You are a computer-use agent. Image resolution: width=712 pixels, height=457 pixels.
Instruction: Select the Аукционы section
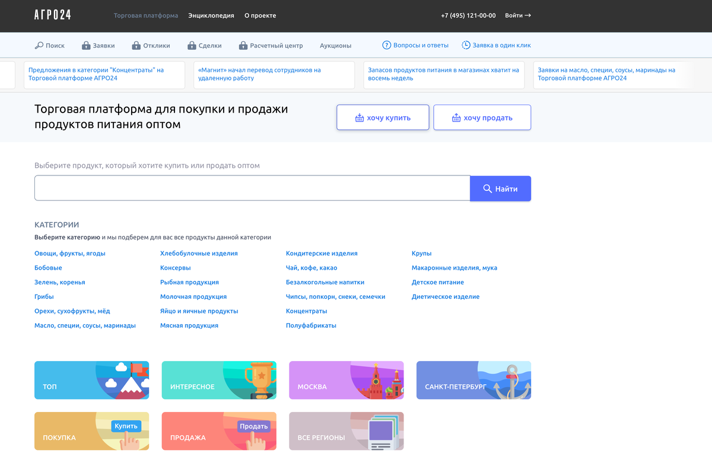[x=335, y=44]
